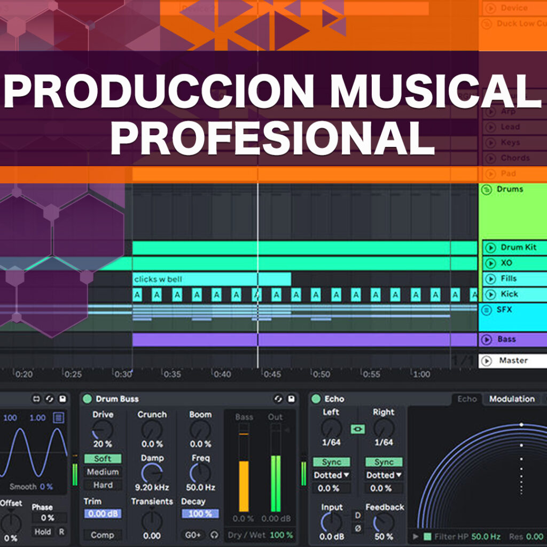547x547 pixels.
Task: Click the Decay 100 % slider
Action: pyautogui.click(x=200, y=514)
